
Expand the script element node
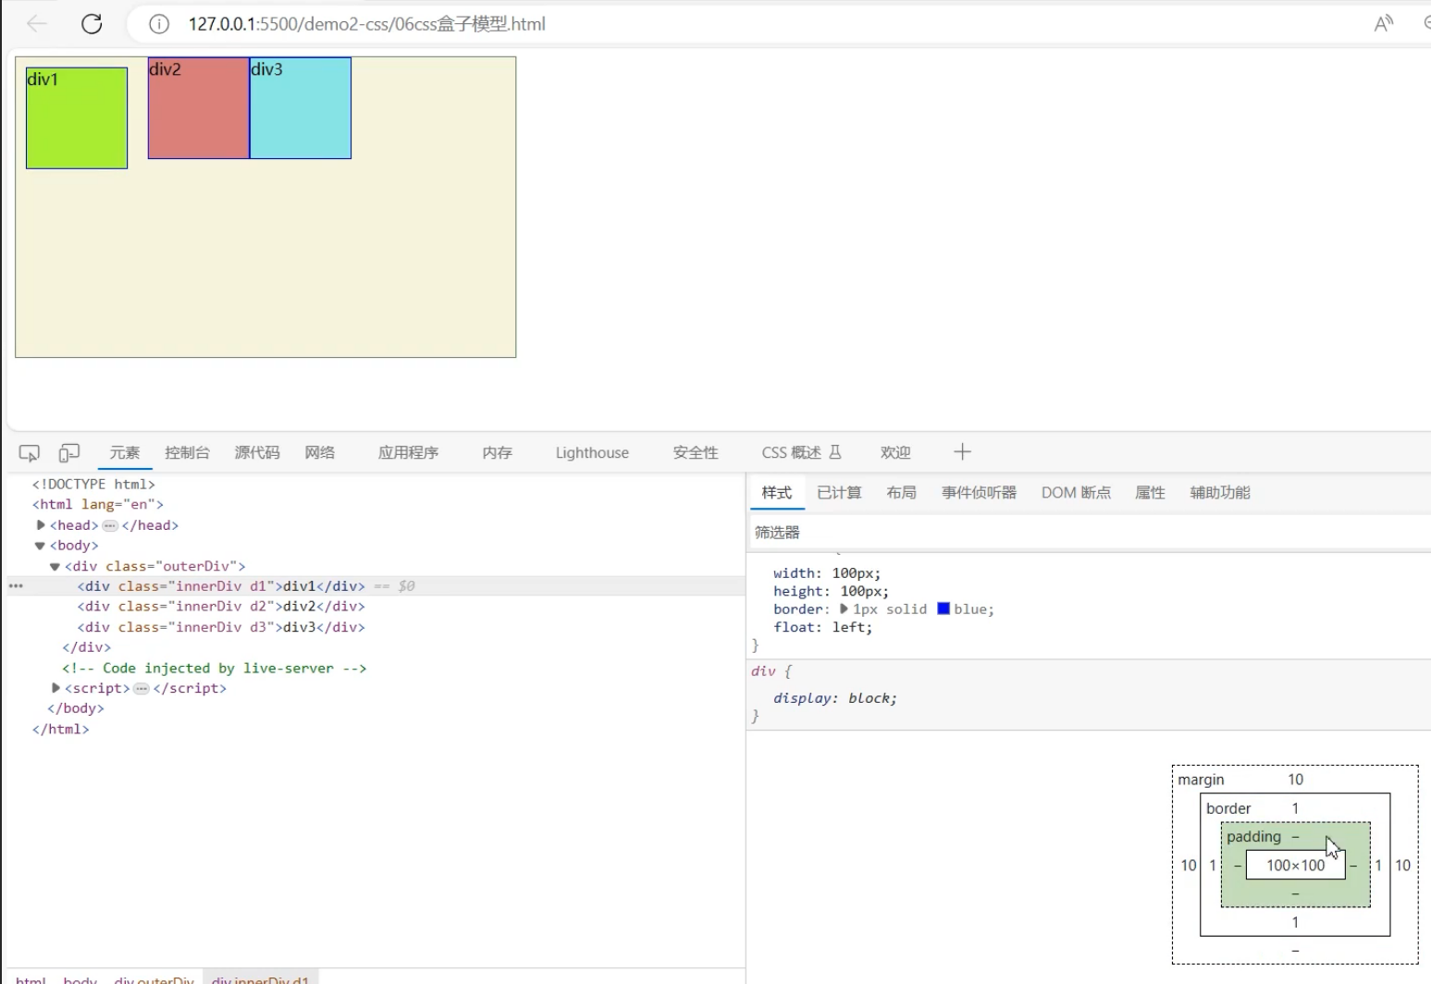[56, 688]
